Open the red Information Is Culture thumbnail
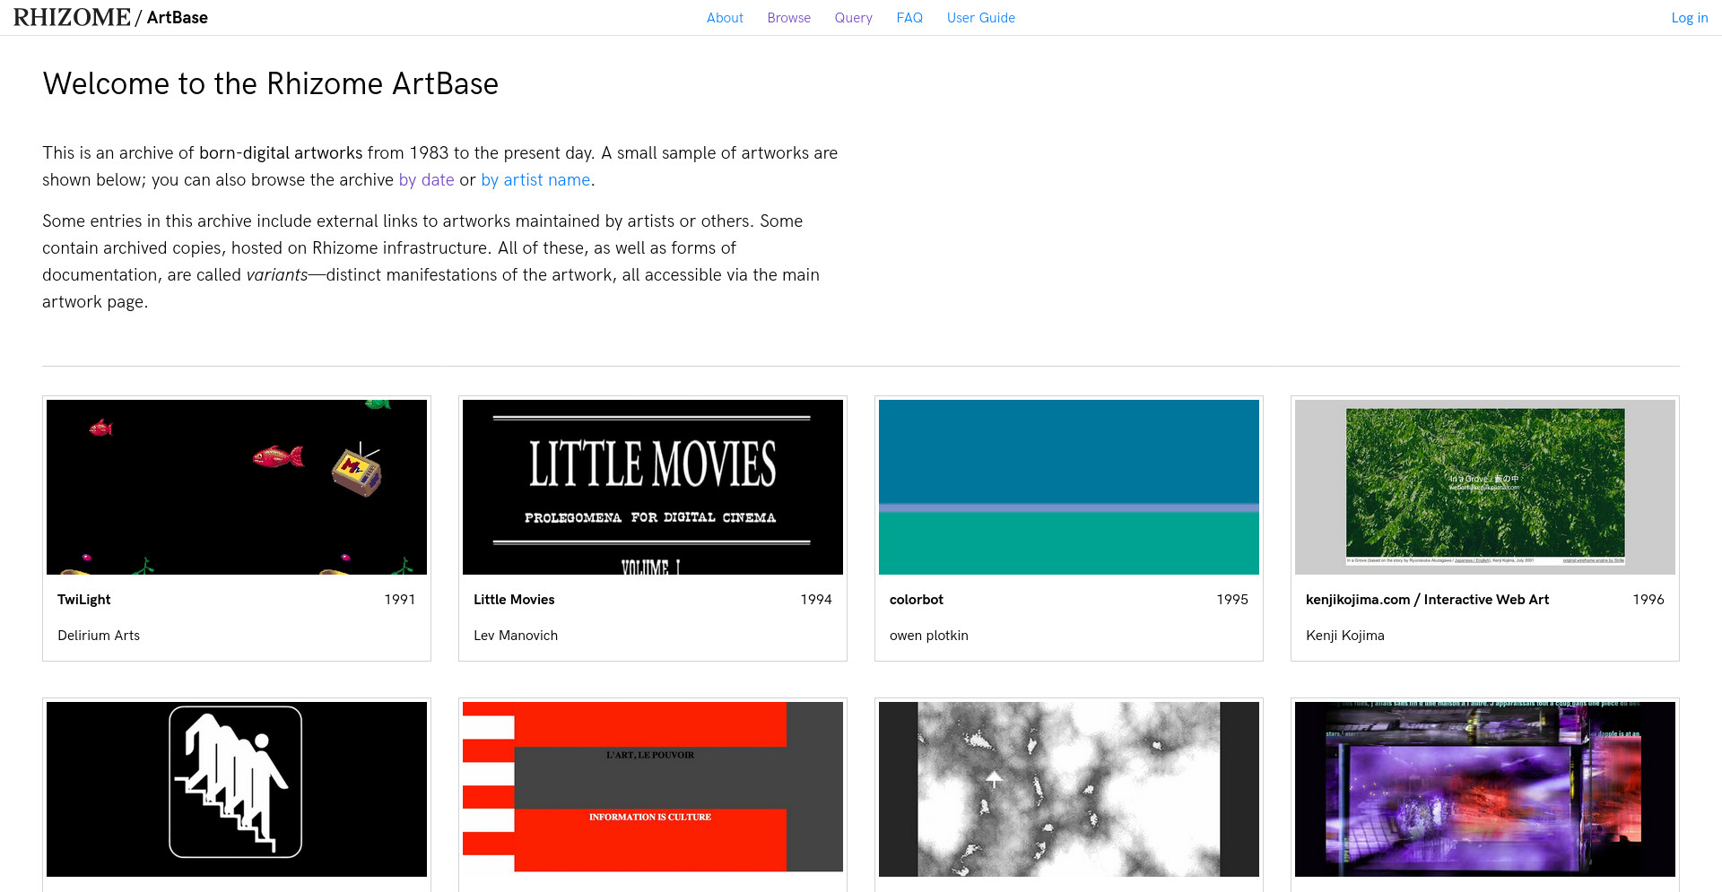The width and height of the screenshot is (1722, 892). click(653, 789)
